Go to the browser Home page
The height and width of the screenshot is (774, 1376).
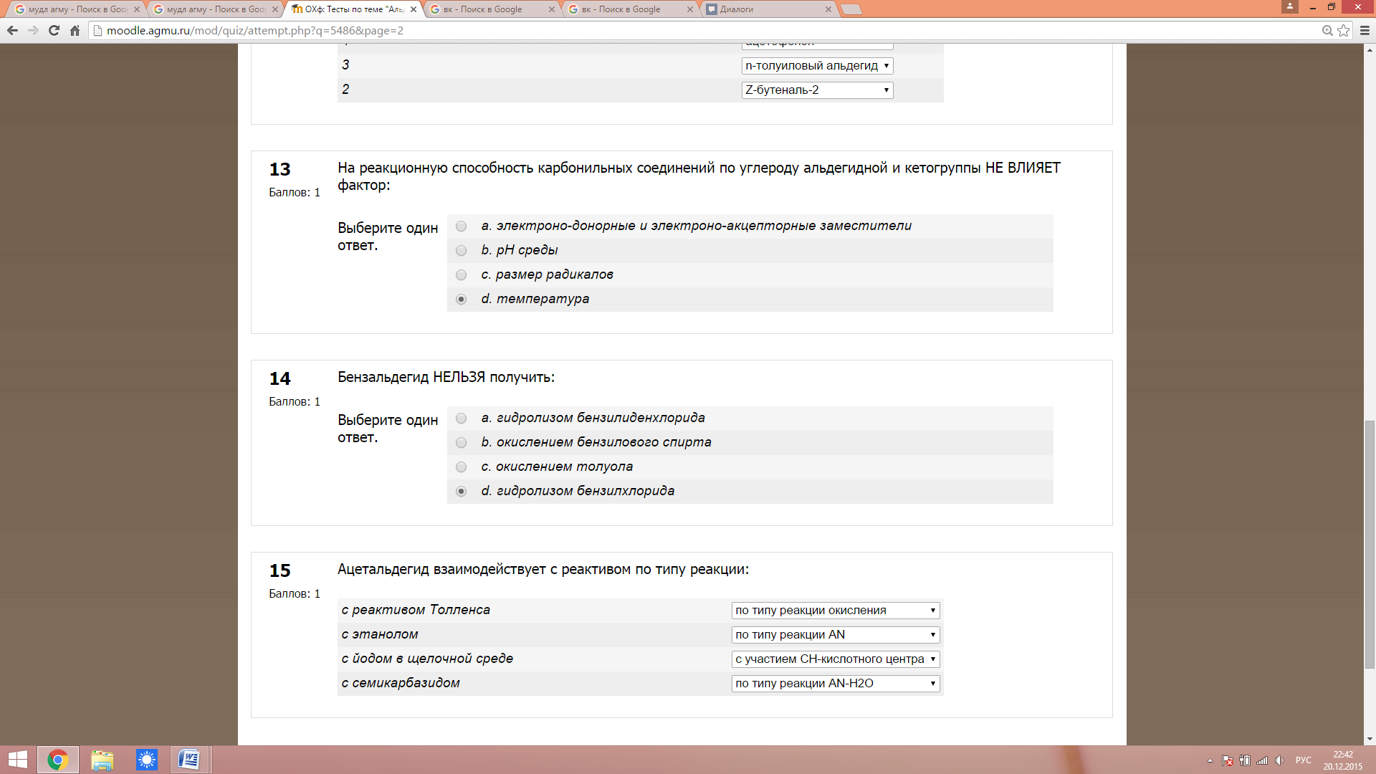pyautogui.click(x=75, y=30)
